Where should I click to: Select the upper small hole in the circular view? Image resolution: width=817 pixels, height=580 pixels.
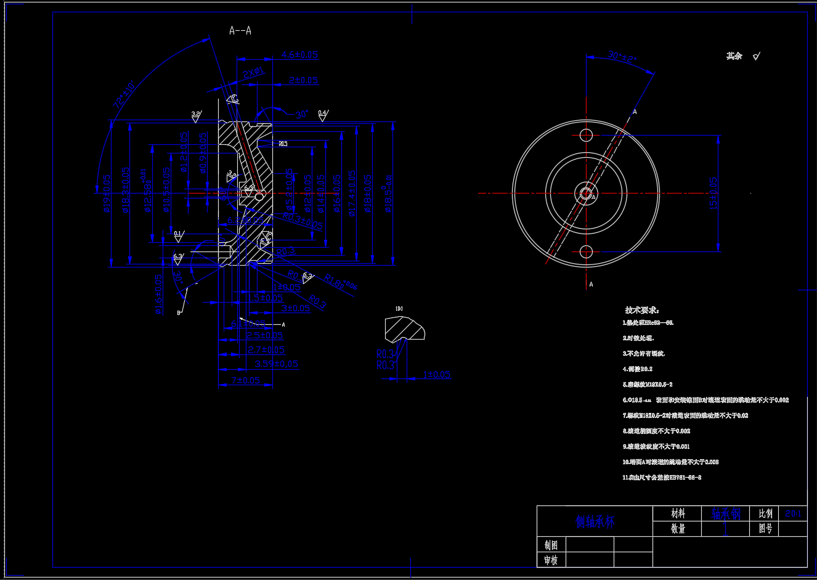coord(586,135)
